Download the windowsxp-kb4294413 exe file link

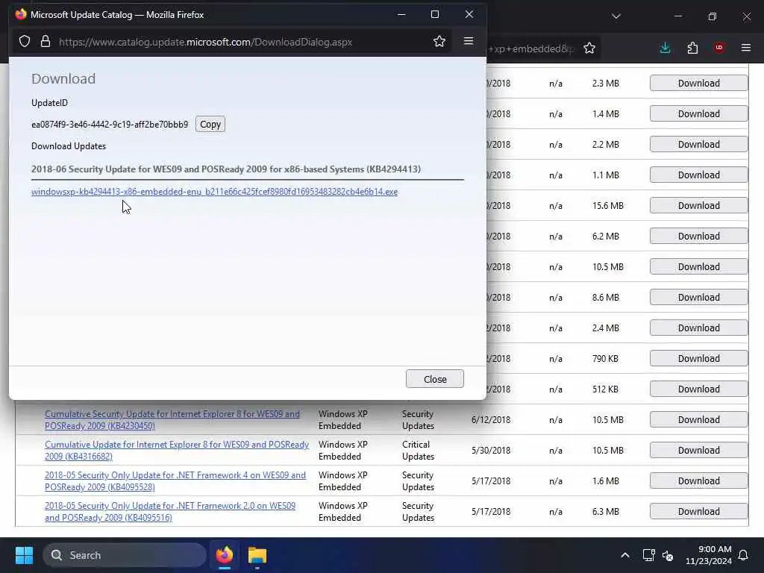click(214, 192)
